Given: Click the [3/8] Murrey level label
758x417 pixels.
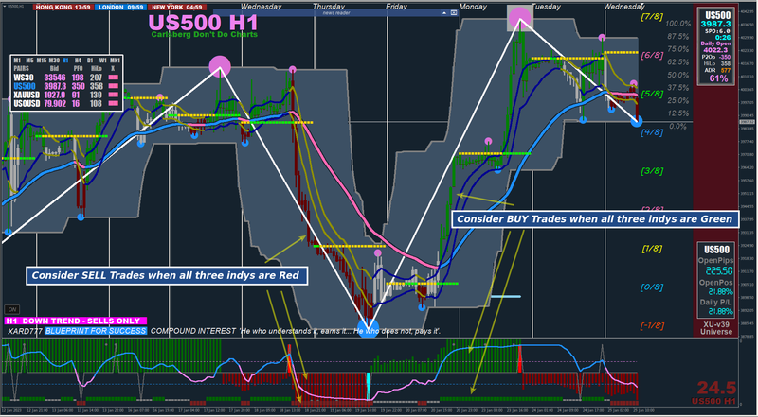Looking at the screenshot, I should tap(652, 171).
